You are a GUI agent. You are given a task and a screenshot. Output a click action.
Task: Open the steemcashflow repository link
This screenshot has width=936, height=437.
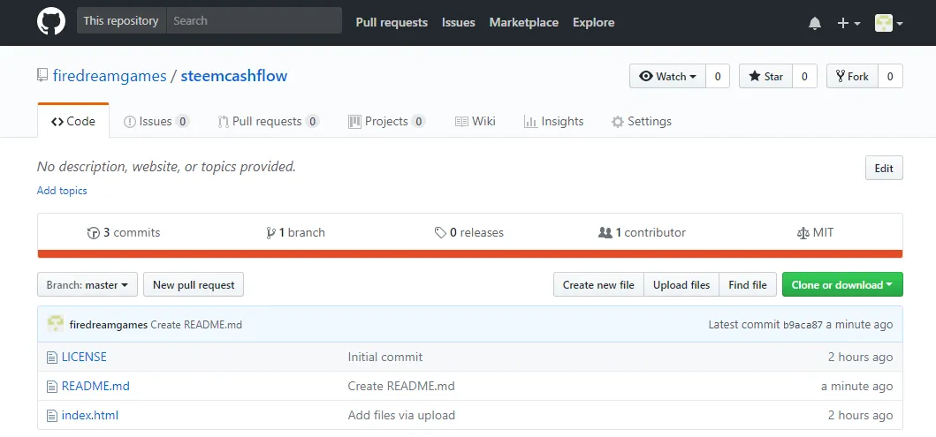pyautogui.click(x=234, y=76)
